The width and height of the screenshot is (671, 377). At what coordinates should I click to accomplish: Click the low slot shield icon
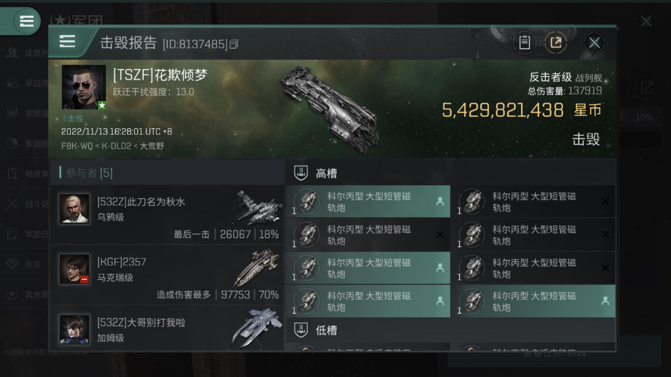[x=301, y=330]
